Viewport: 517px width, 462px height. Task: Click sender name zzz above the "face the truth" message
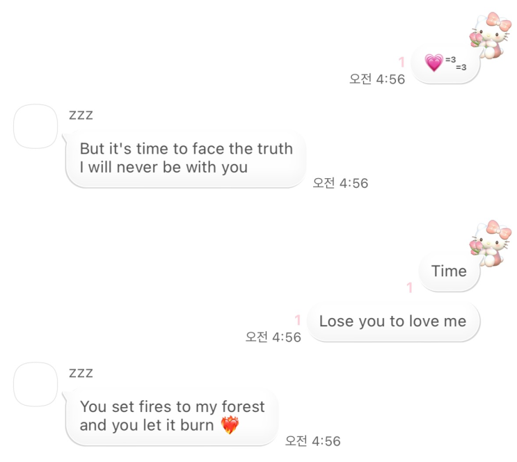click(81, 115)
